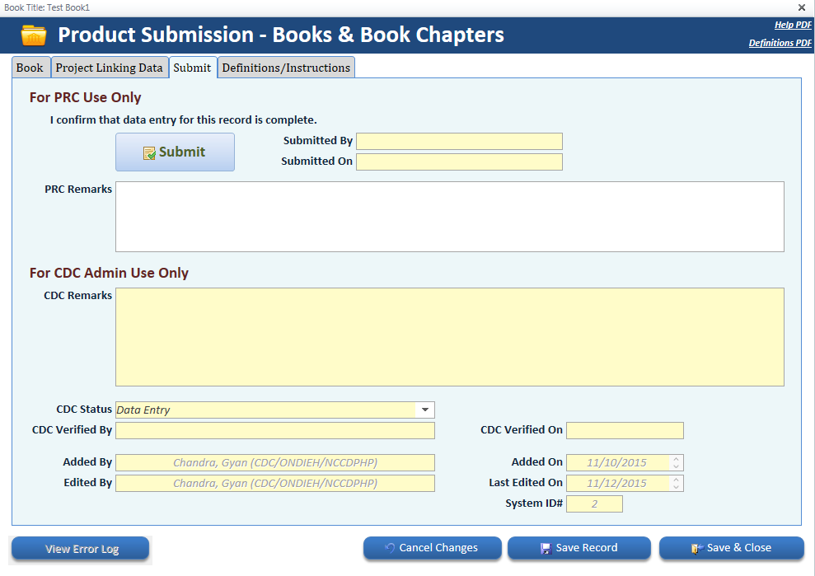Open the Definitions PDF link
This screenshot has height=576, width=815.
[780, 43]
